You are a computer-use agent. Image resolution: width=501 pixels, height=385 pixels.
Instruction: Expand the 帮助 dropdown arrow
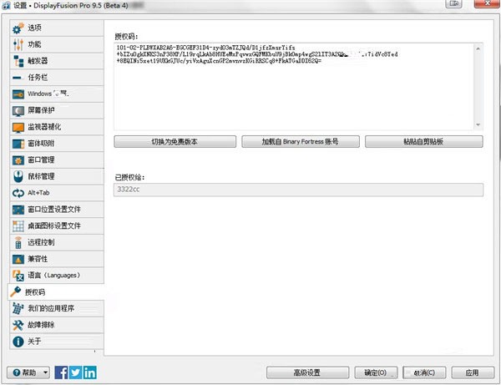pyautogui.click(x=46, y=372)
